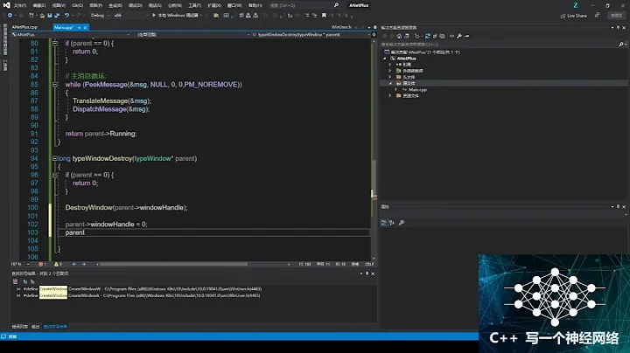Place cursor on DestroyWindow line 100

[126, 207]
